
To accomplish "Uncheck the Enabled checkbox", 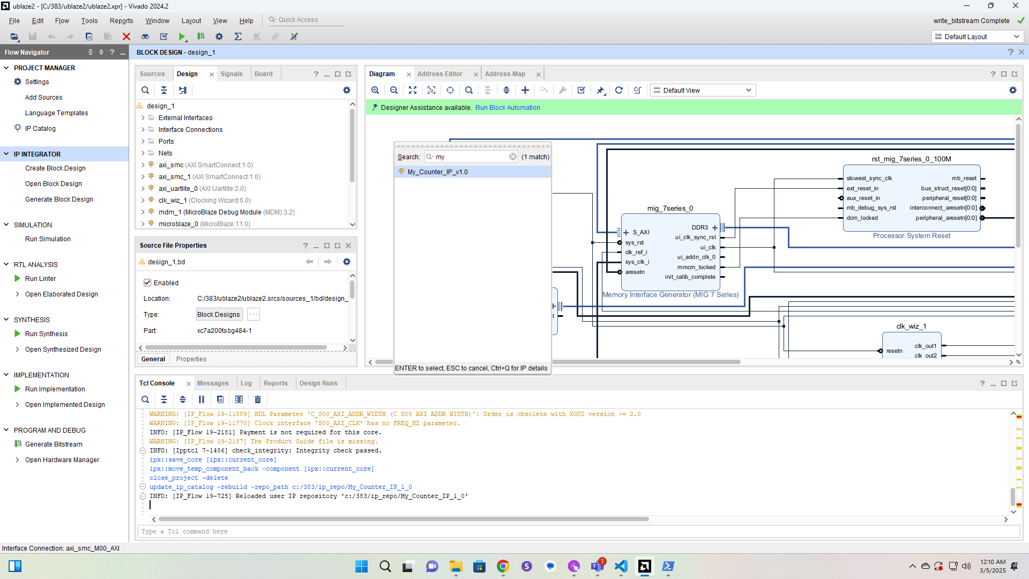I will (x=147, y=283).
